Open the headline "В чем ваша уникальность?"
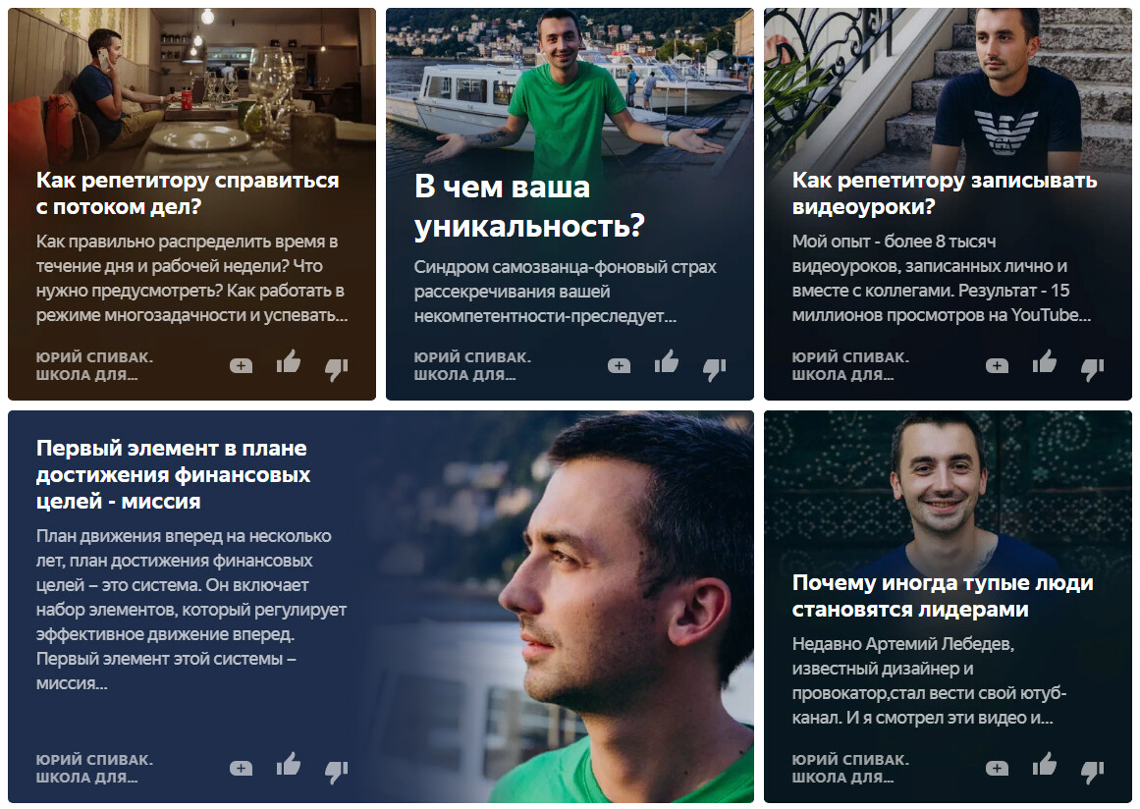Viewport: 1140px width, 809px height. tap(530, 206)
